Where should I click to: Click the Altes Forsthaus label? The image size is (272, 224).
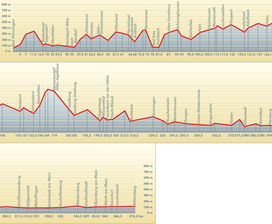169,22
